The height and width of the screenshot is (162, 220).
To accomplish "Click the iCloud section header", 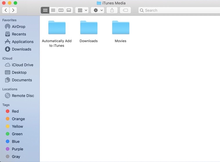I will pos(7,58).
